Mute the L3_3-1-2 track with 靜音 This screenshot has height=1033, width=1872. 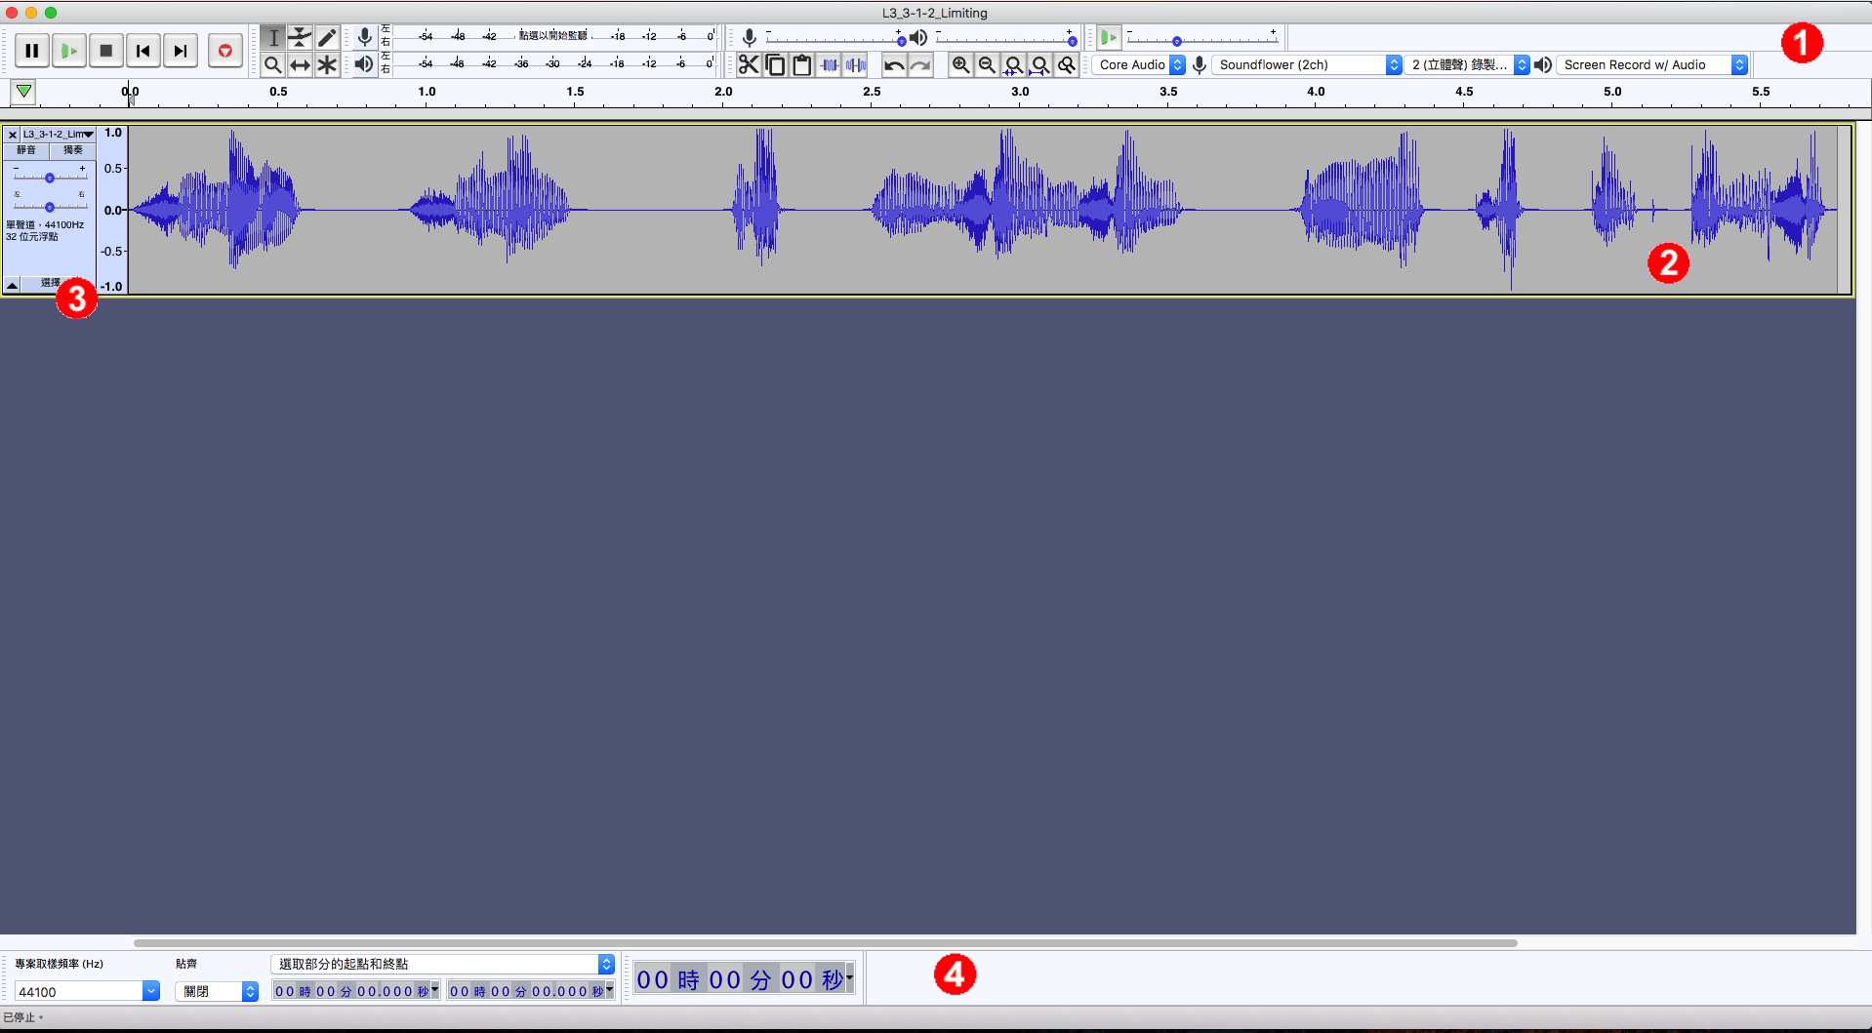click(26, 150)
